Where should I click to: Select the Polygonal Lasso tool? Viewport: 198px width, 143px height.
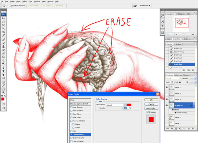click(x=3, y=25)
